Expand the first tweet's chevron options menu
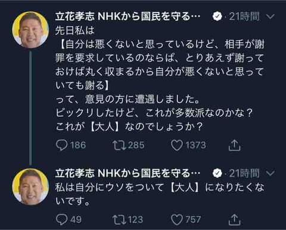Image resolution: width=286 pixels, height=230 pixels. tap(271, 17)
